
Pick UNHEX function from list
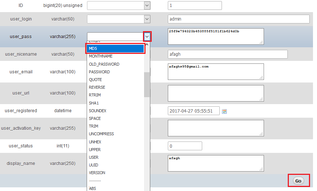pos(95,142)
